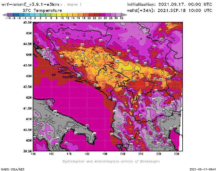This screenshot has height=171, width=222.
Task: Select the '19E' longitude label
Action: (x=105, y=154)
